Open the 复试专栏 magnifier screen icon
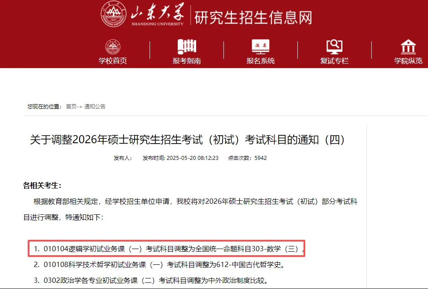The image size is (428, 289). point(334,47)
